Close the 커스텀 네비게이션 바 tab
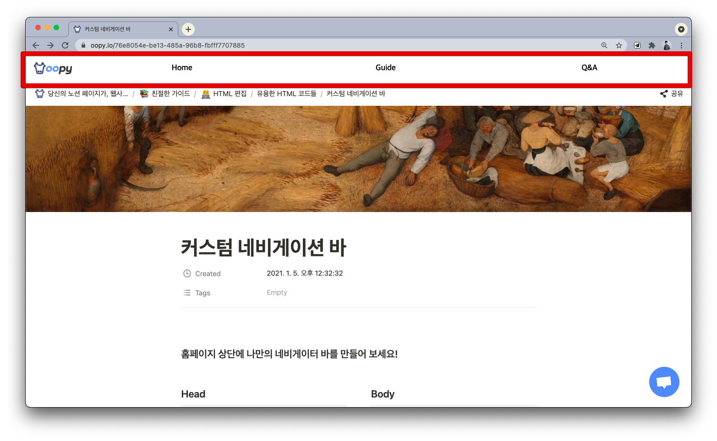 pos(171,29)
